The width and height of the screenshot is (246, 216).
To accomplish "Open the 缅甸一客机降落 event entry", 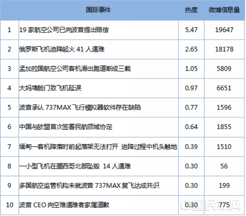I will tap(98, 147).
